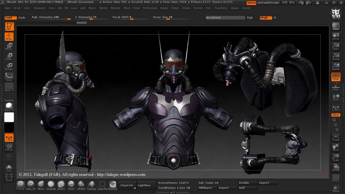Expand the bottom tray divider arrows
This screenshot has width=345, height=194.
pyautogui.click(x=172, y=192)
